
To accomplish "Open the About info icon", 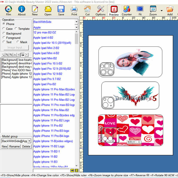I will pyautogui.click(x=22, y=10).
